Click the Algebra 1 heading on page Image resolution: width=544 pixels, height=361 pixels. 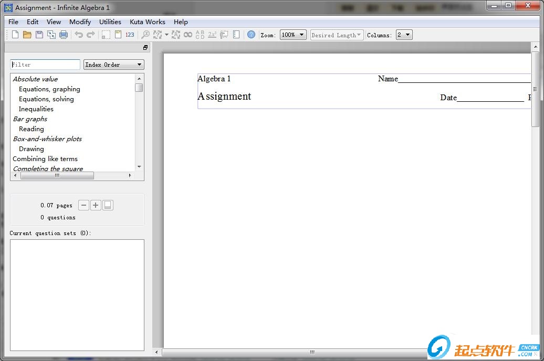click(214, 79)
